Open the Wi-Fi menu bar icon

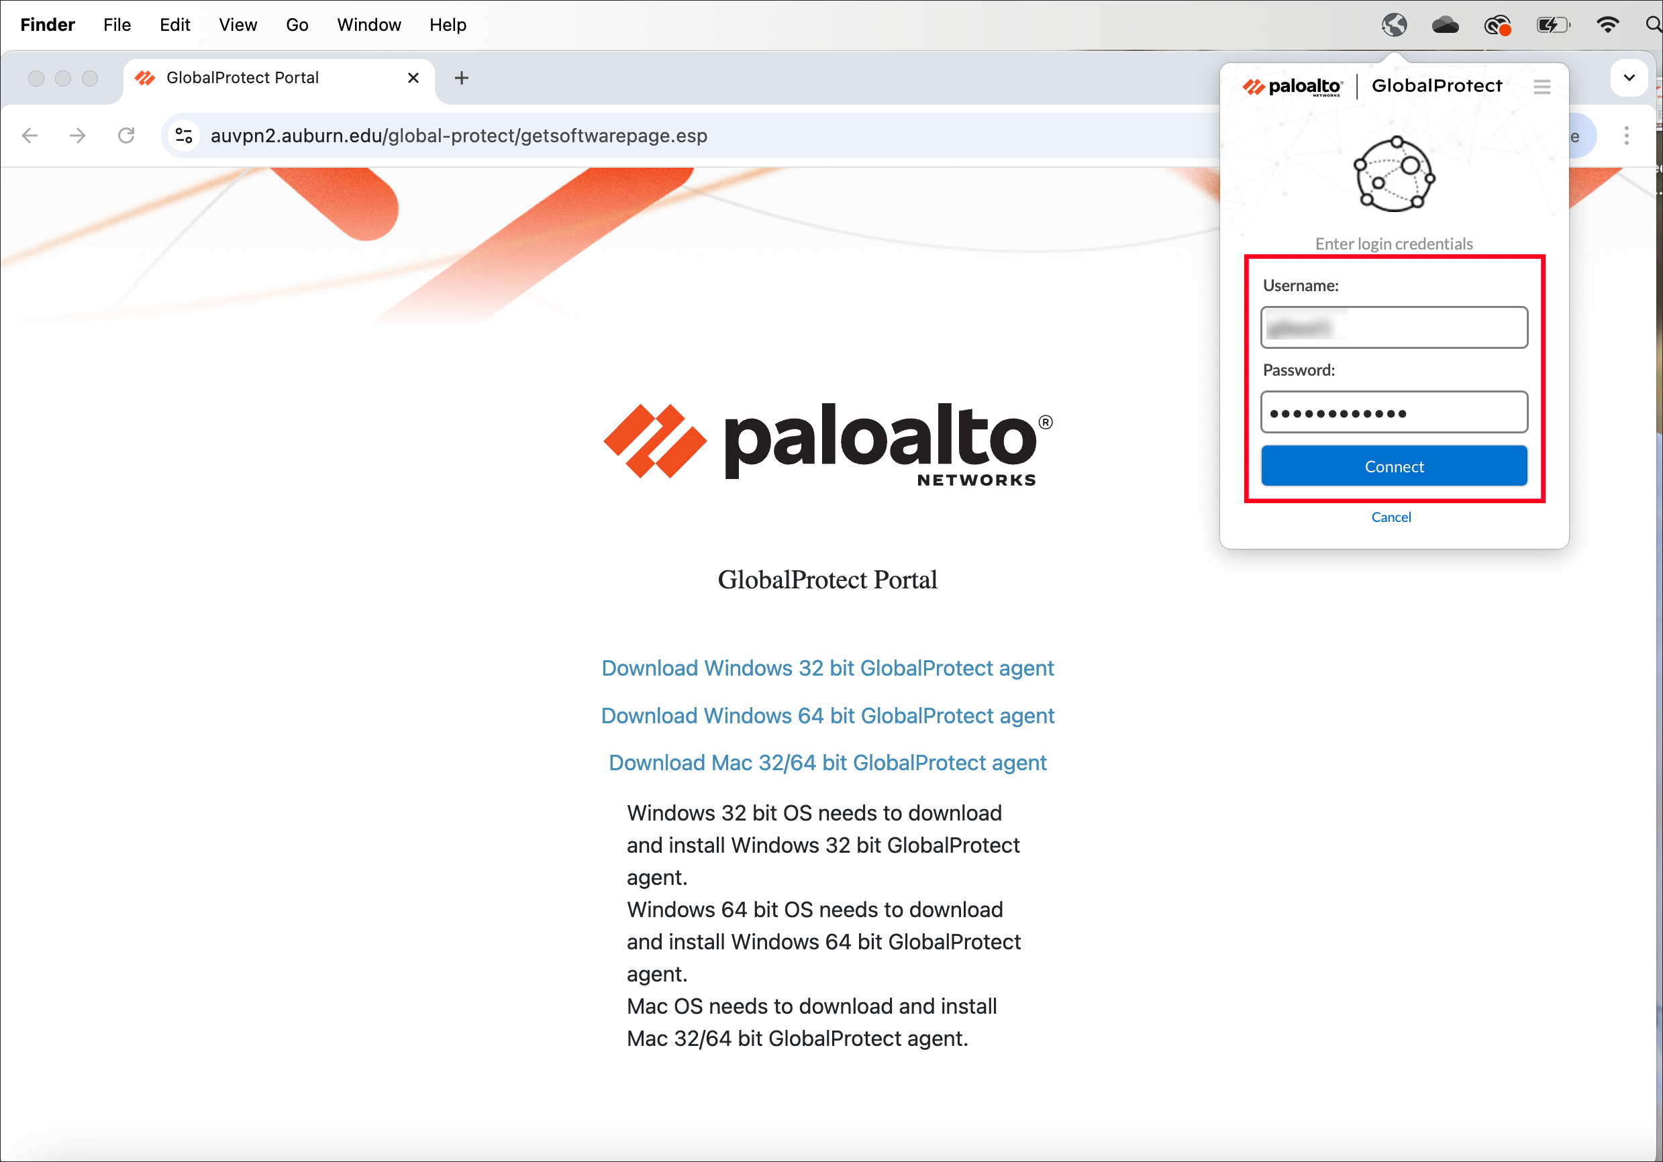[1607, 25]
